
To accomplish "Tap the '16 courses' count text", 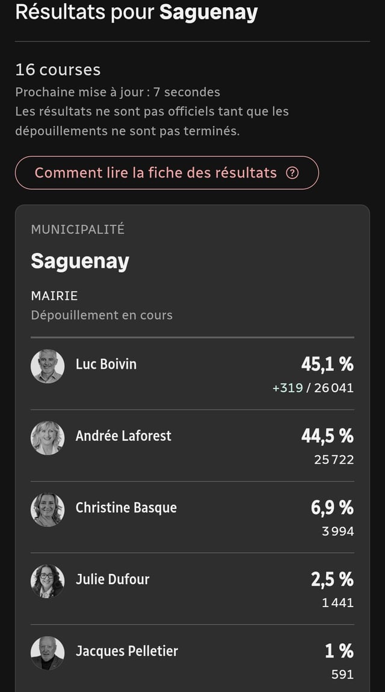I will point(58,69).
